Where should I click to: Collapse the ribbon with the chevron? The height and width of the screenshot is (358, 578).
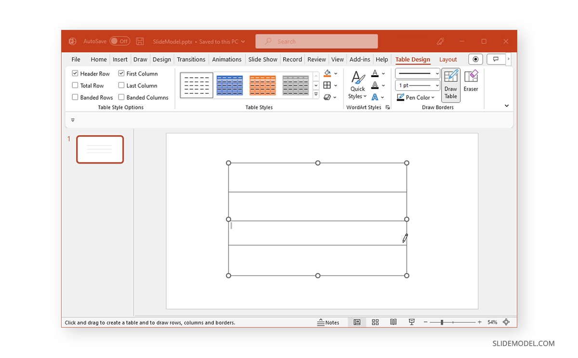(x=507, y=106)
